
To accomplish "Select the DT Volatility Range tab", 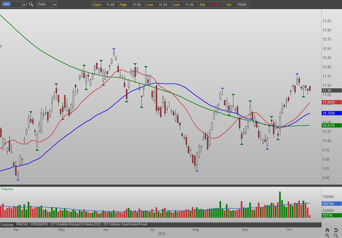I will tap(76, 224).
